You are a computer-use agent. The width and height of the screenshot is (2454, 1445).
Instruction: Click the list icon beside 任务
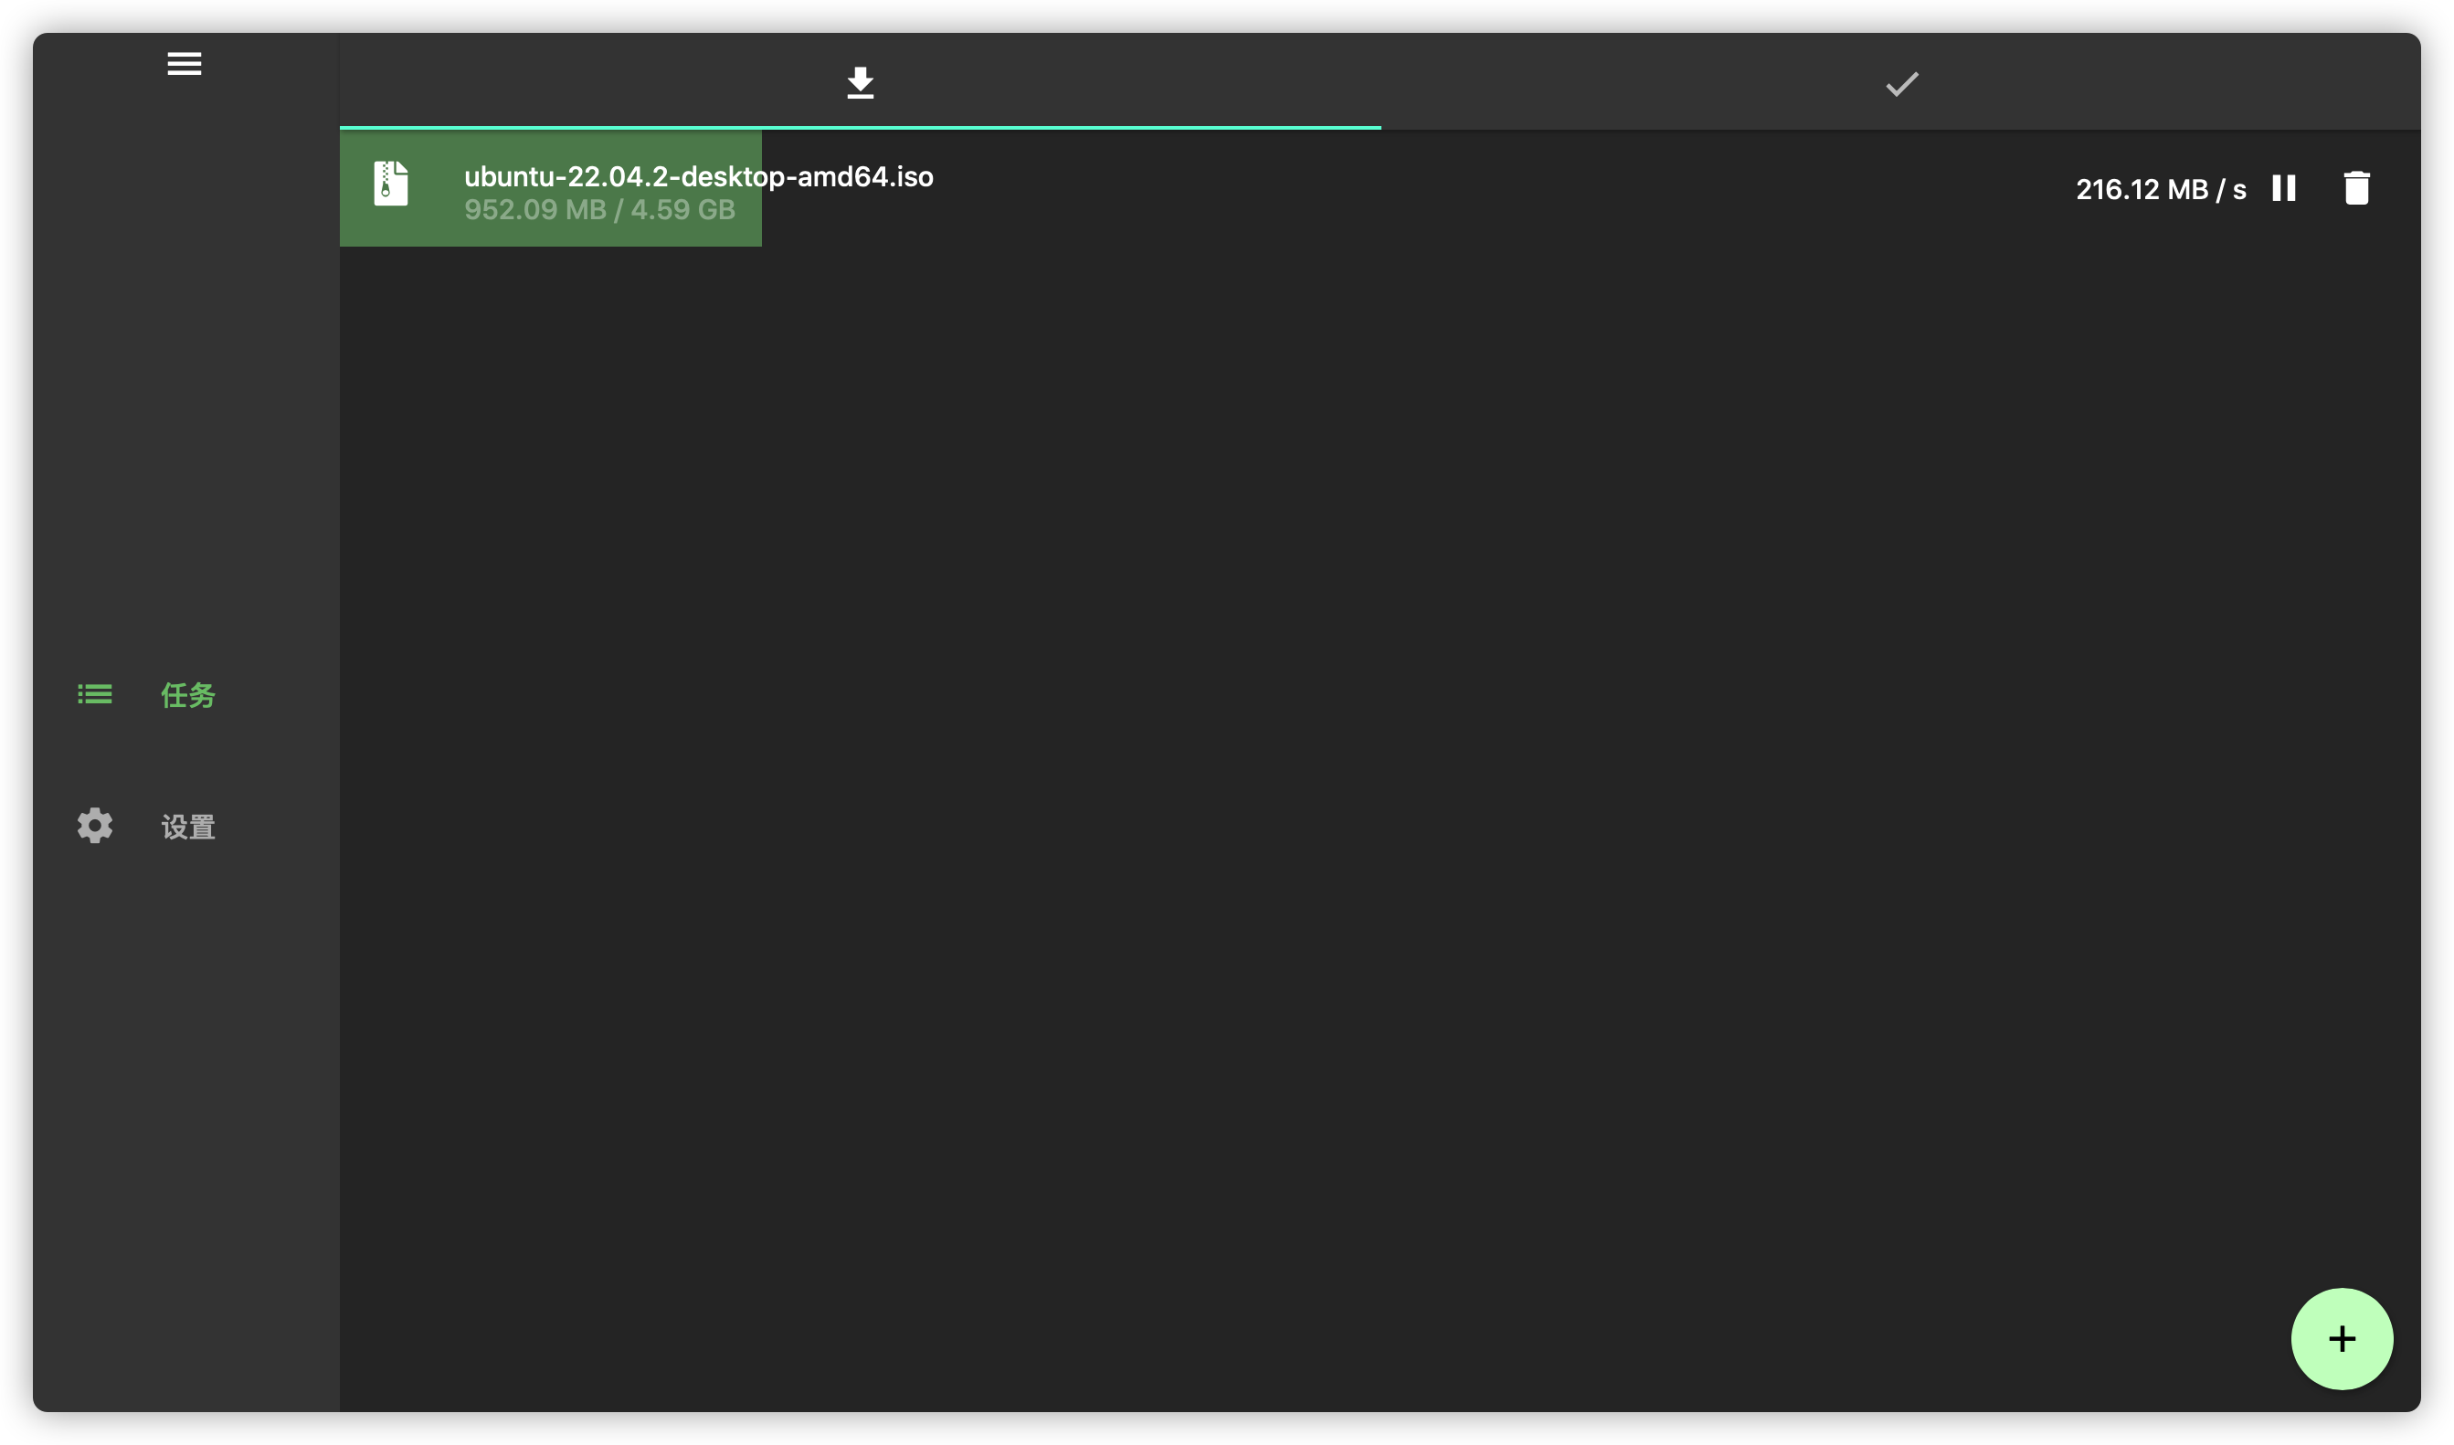click(x=94, y=694)
